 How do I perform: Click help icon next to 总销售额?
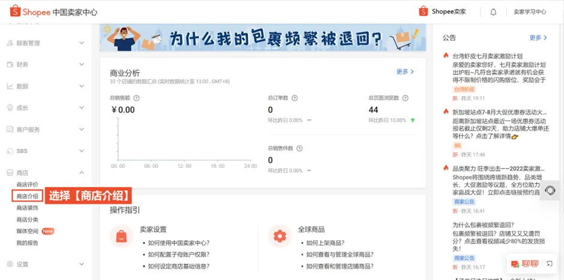(x=136, y=98)
